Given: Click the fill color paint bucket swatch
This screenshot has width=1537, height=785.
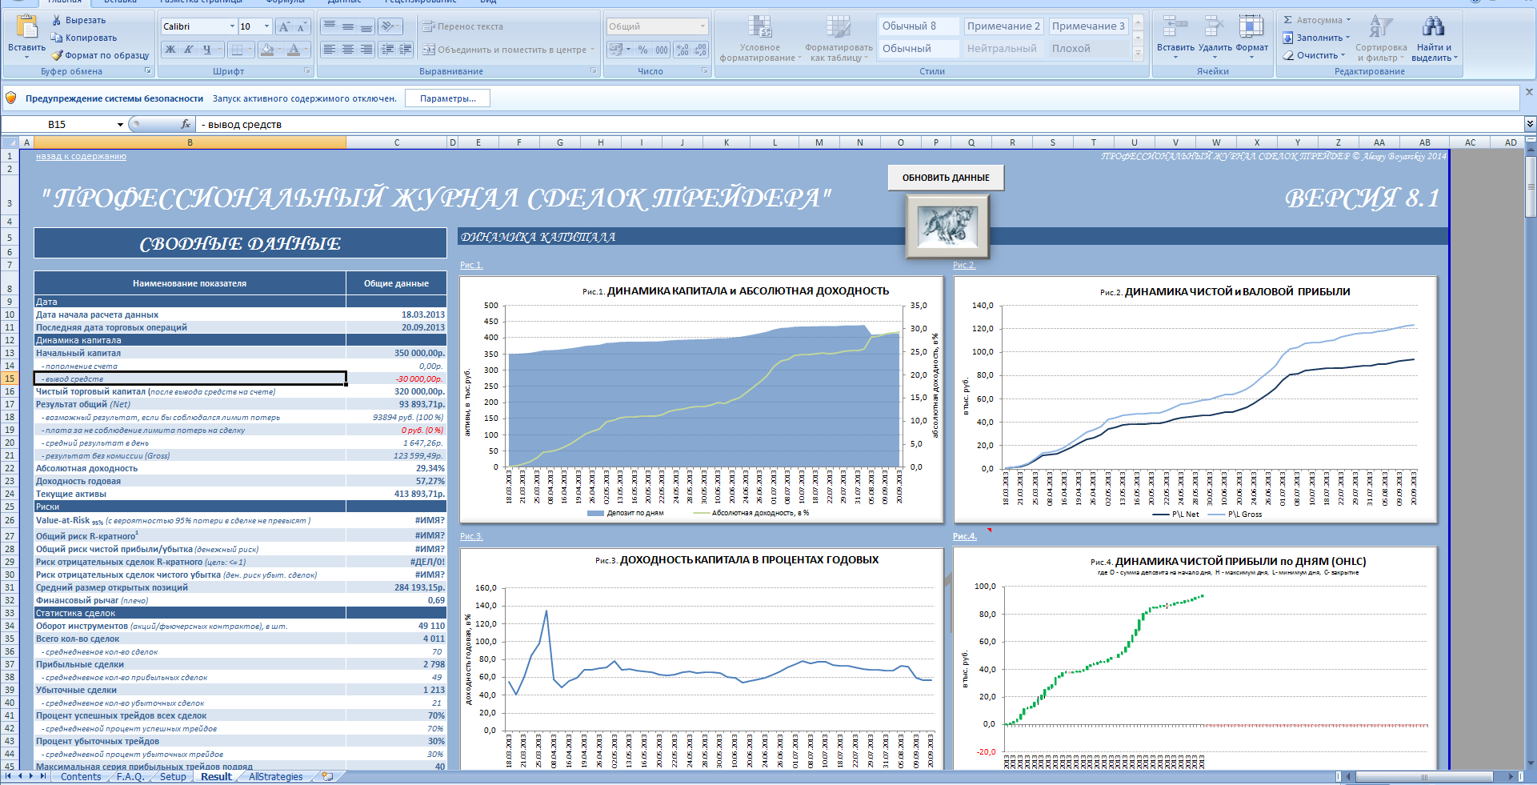Looking at the screenshot, I should coord(267,50).
